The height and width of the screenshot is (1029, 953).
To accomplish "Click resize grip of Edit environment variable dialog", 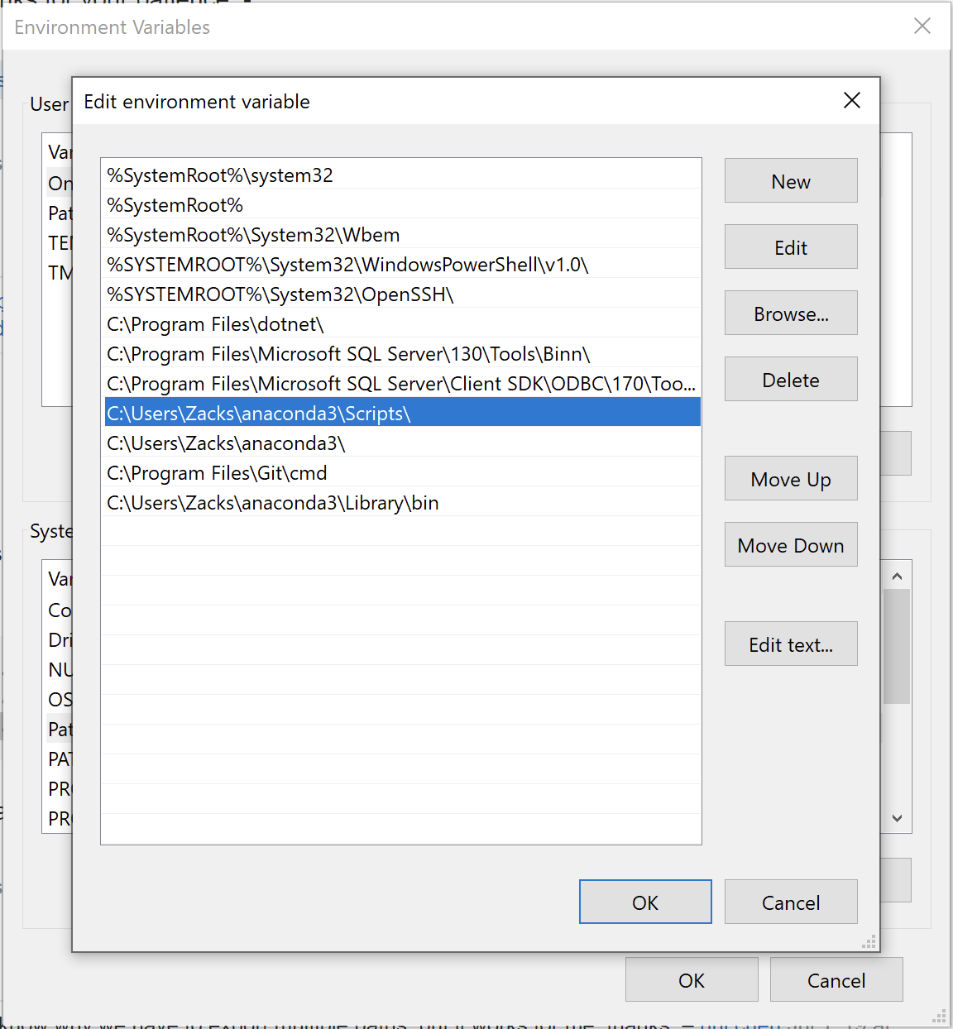I will 869,941.
